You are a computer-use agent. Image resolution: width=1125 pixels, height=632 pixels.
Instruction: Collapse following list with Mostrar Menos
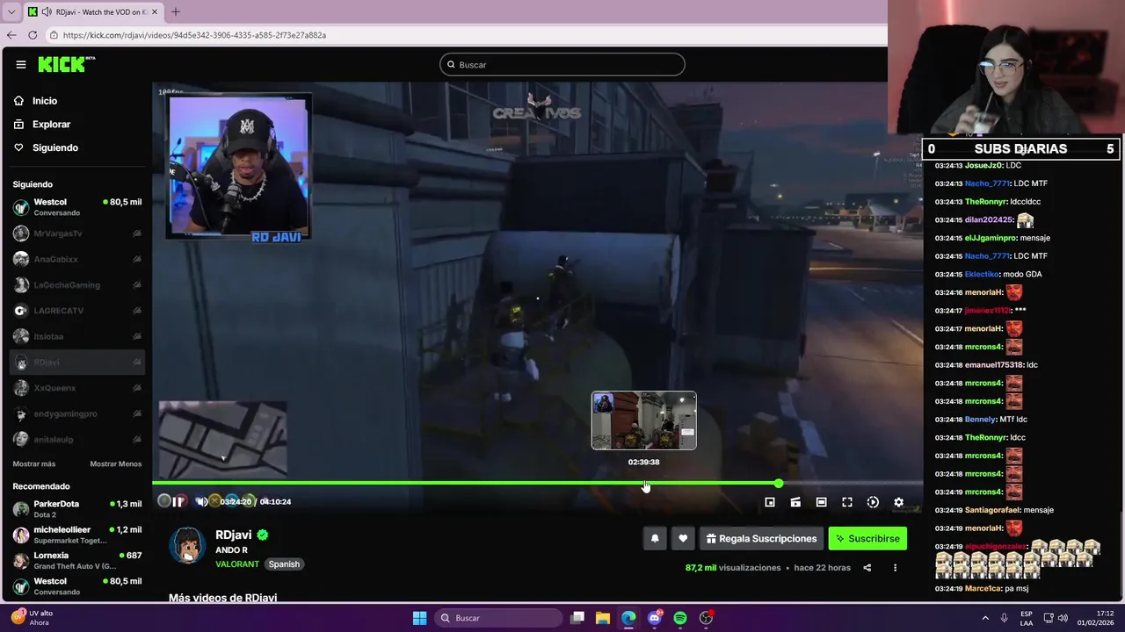(x=115, y=463)
